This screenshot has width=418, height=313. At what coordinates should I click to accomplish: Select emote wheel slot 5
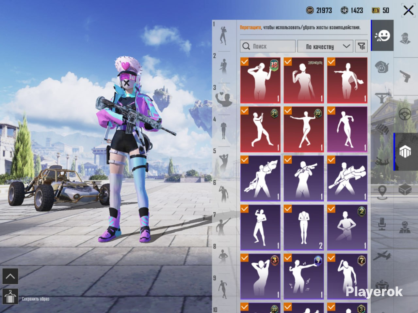223,163
